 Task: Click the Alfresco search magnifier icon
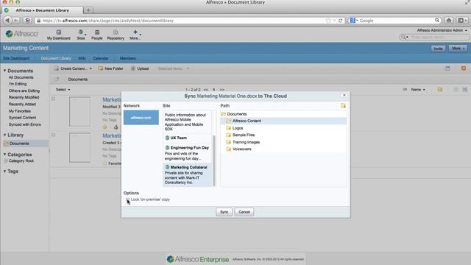403,37
